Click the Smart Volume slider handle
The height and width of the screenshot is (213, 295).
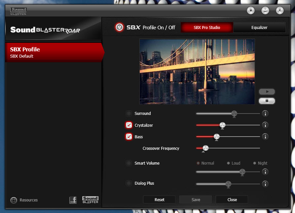click(x=242, y=172)
